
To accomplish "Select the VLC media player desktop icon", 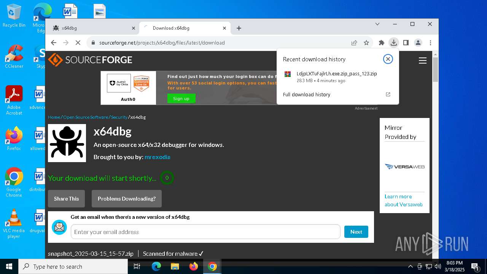I will coord(14,224).
